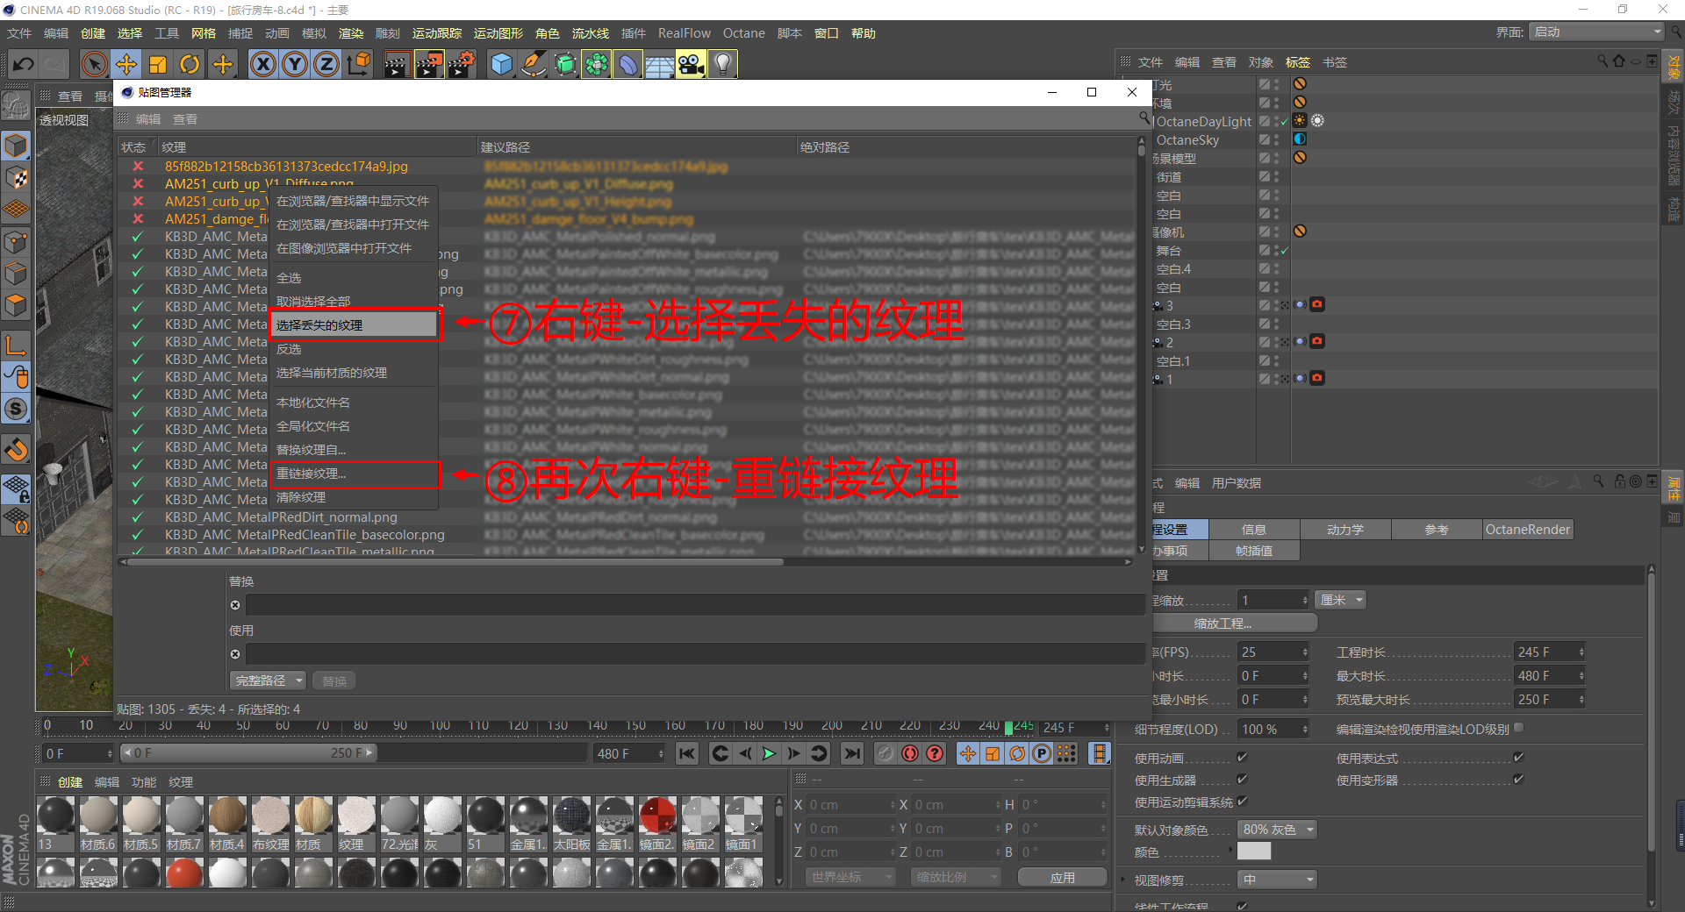
Task: Click the timeline preview range slider
Action: pyautogui.click(x=248, y=753)
